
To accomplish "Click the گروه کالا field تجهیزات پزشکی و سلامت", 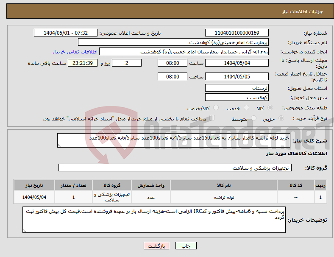I will (175, 168).
